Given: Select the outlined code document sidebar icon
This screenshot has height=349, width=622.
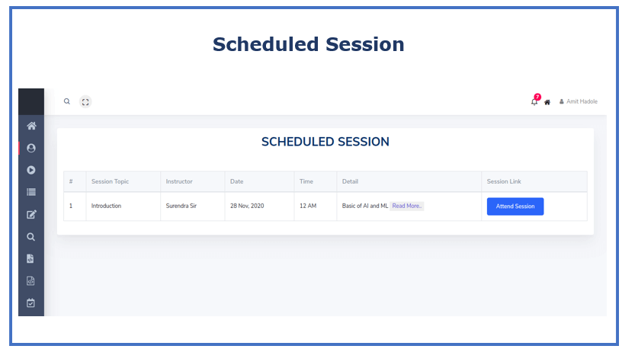Looking at the screenshot, I should (x=30, y=280).
